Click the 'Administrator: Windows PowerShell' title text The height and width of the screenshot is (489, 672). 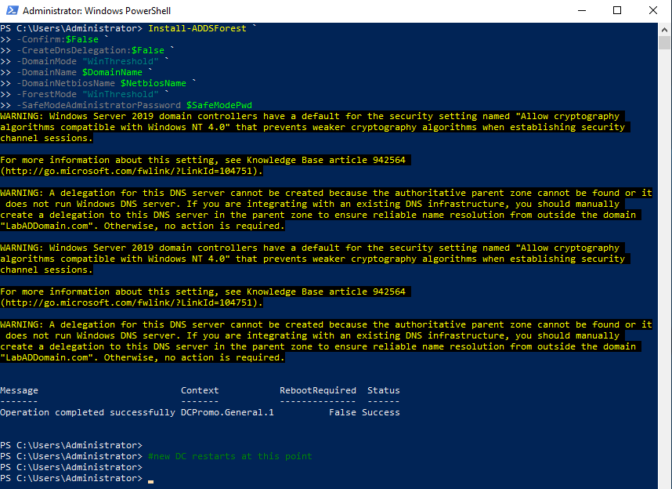coord(96,11)
